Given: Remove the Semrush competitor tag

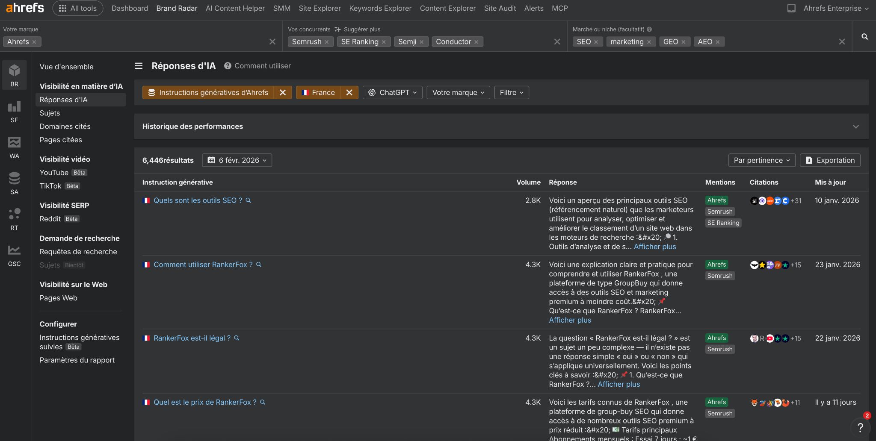Looking at the screenshot, I should click(327, 42).
